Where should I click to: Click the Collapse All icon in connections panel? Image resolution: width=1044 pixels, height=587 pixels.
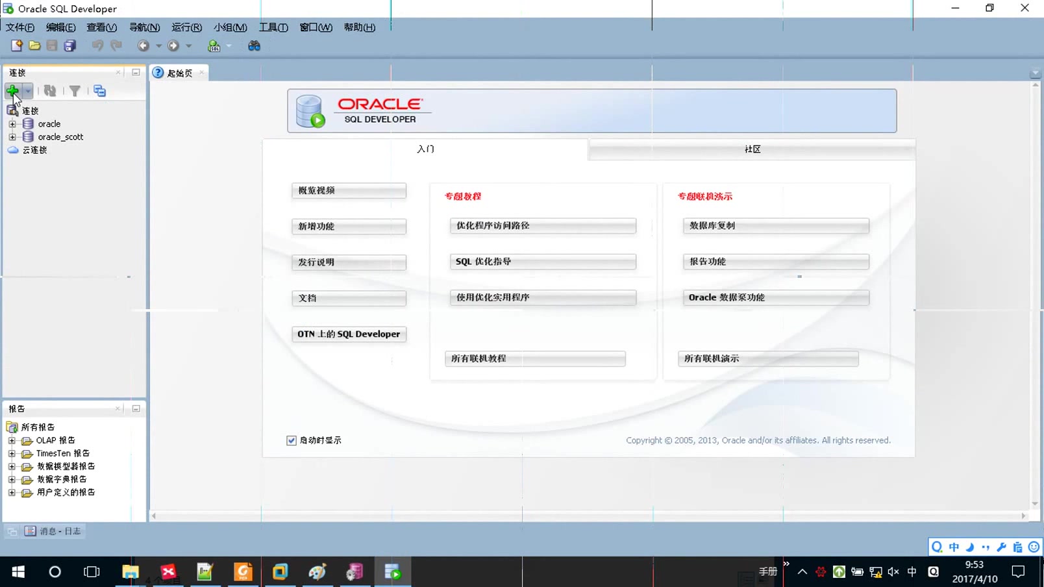click(x=99, y=91)
